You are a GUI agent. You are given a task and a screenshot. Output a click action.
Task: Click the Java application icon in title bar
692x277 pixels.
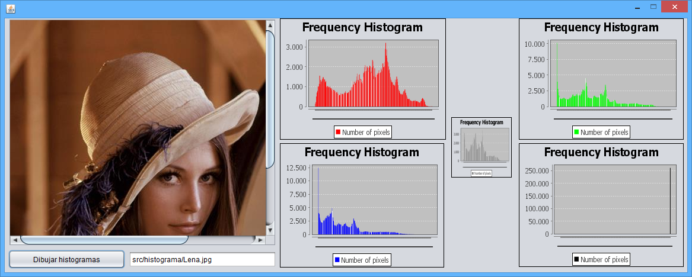point(11,8)
